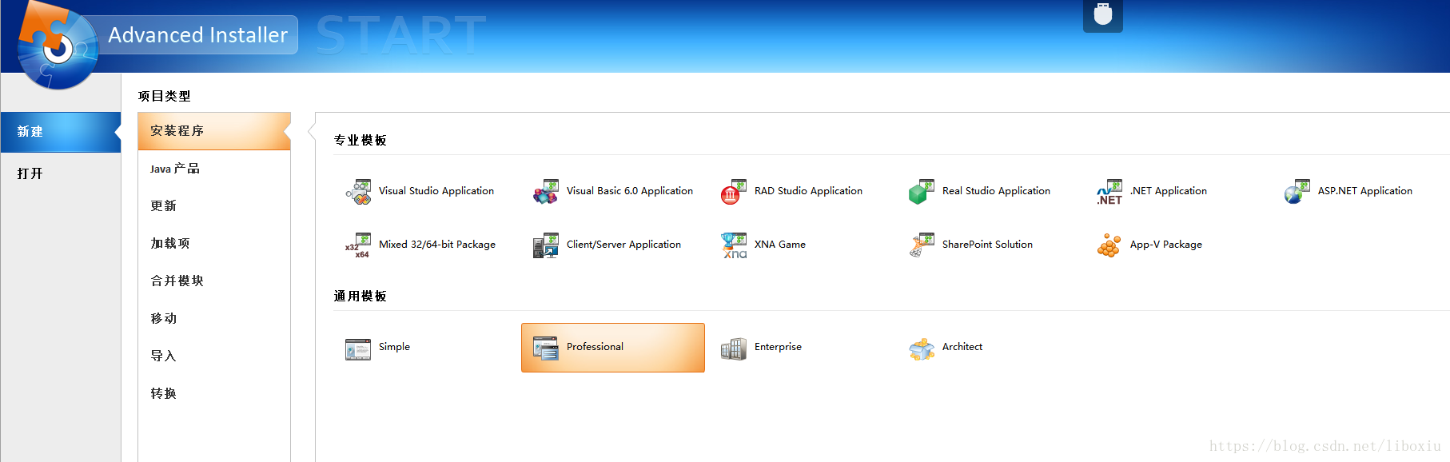Click the Advanced Installer logo disc

pos(56,46)
